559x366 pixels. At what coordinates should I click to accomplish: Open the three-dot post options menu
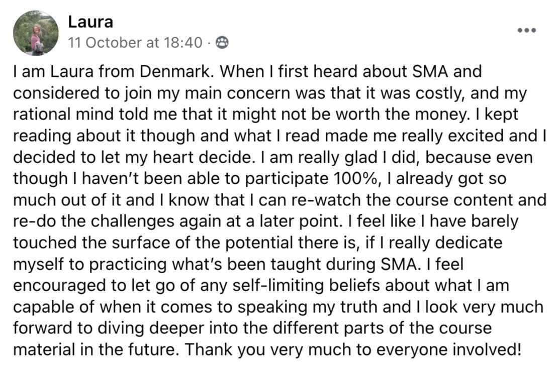[x=527, y=30]
